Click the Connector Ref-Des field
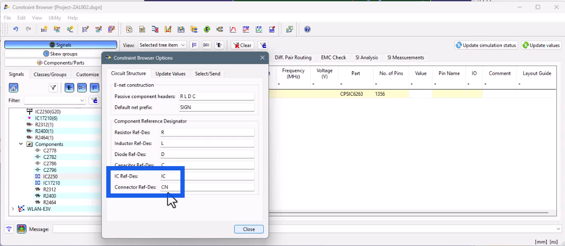Screen dimensions: 565x246 (207, 187)
